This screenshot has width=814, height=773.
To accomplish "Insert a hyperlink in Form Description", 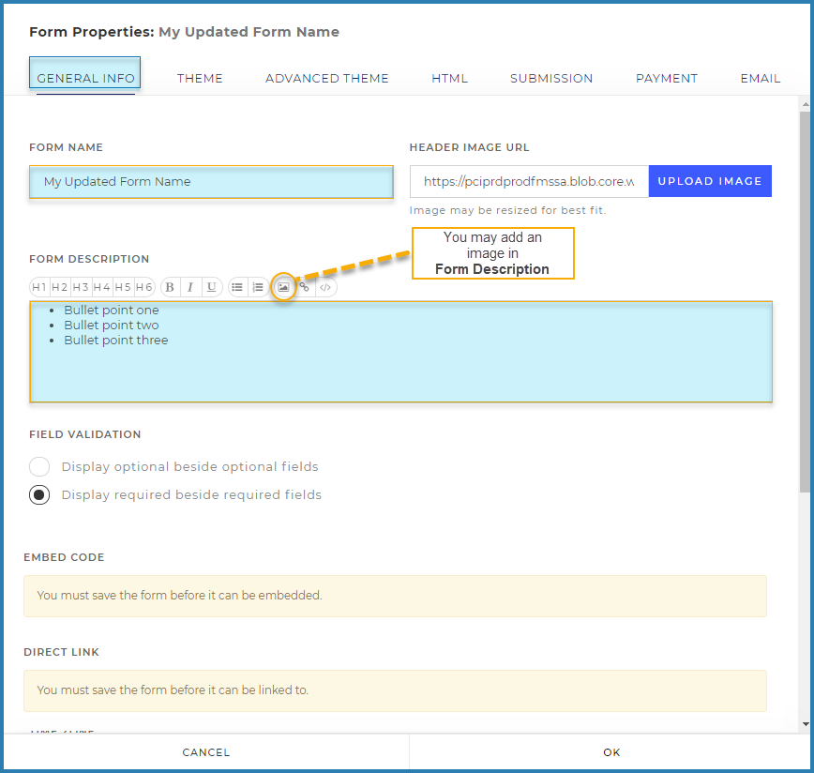I will coord(305,287).
